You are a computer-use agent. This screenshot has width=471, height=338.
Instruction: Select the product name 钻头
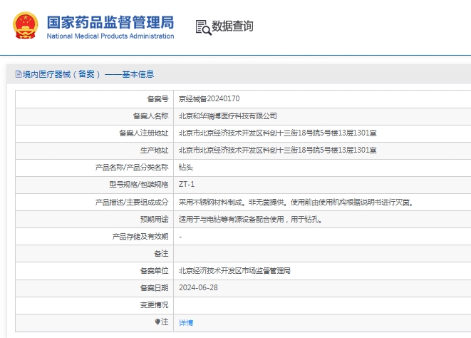coord(186,167)
